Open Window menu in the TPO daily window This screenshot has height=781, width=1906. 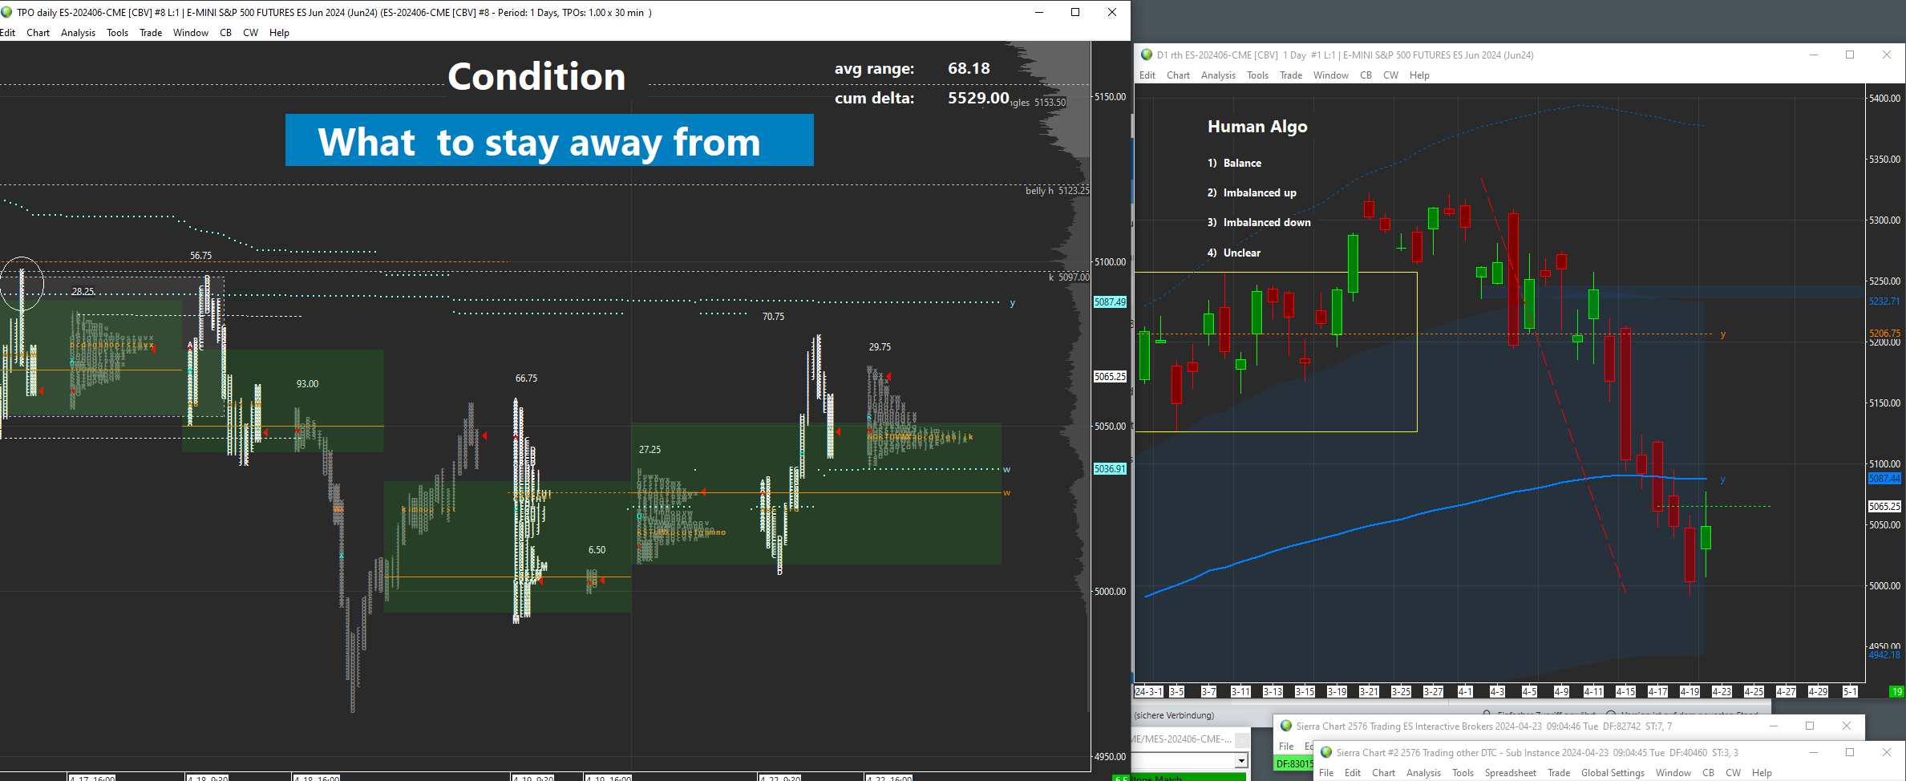click(x=191, y=33)
